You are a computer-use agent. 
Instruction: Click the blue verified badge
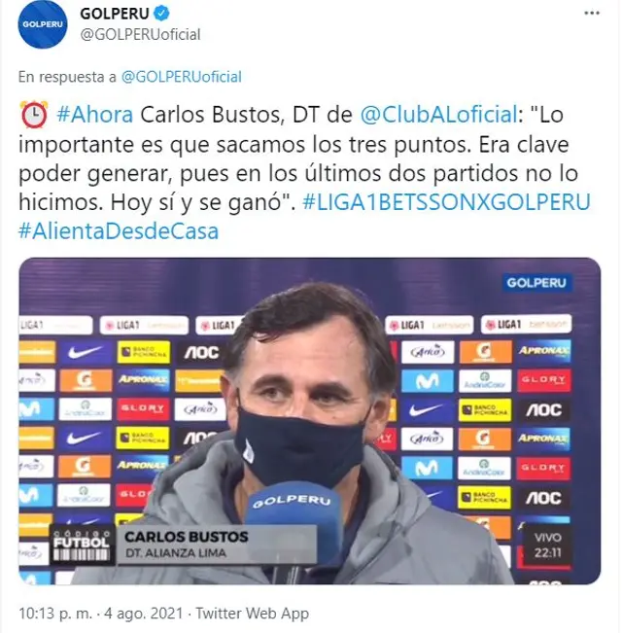(161, 14)
